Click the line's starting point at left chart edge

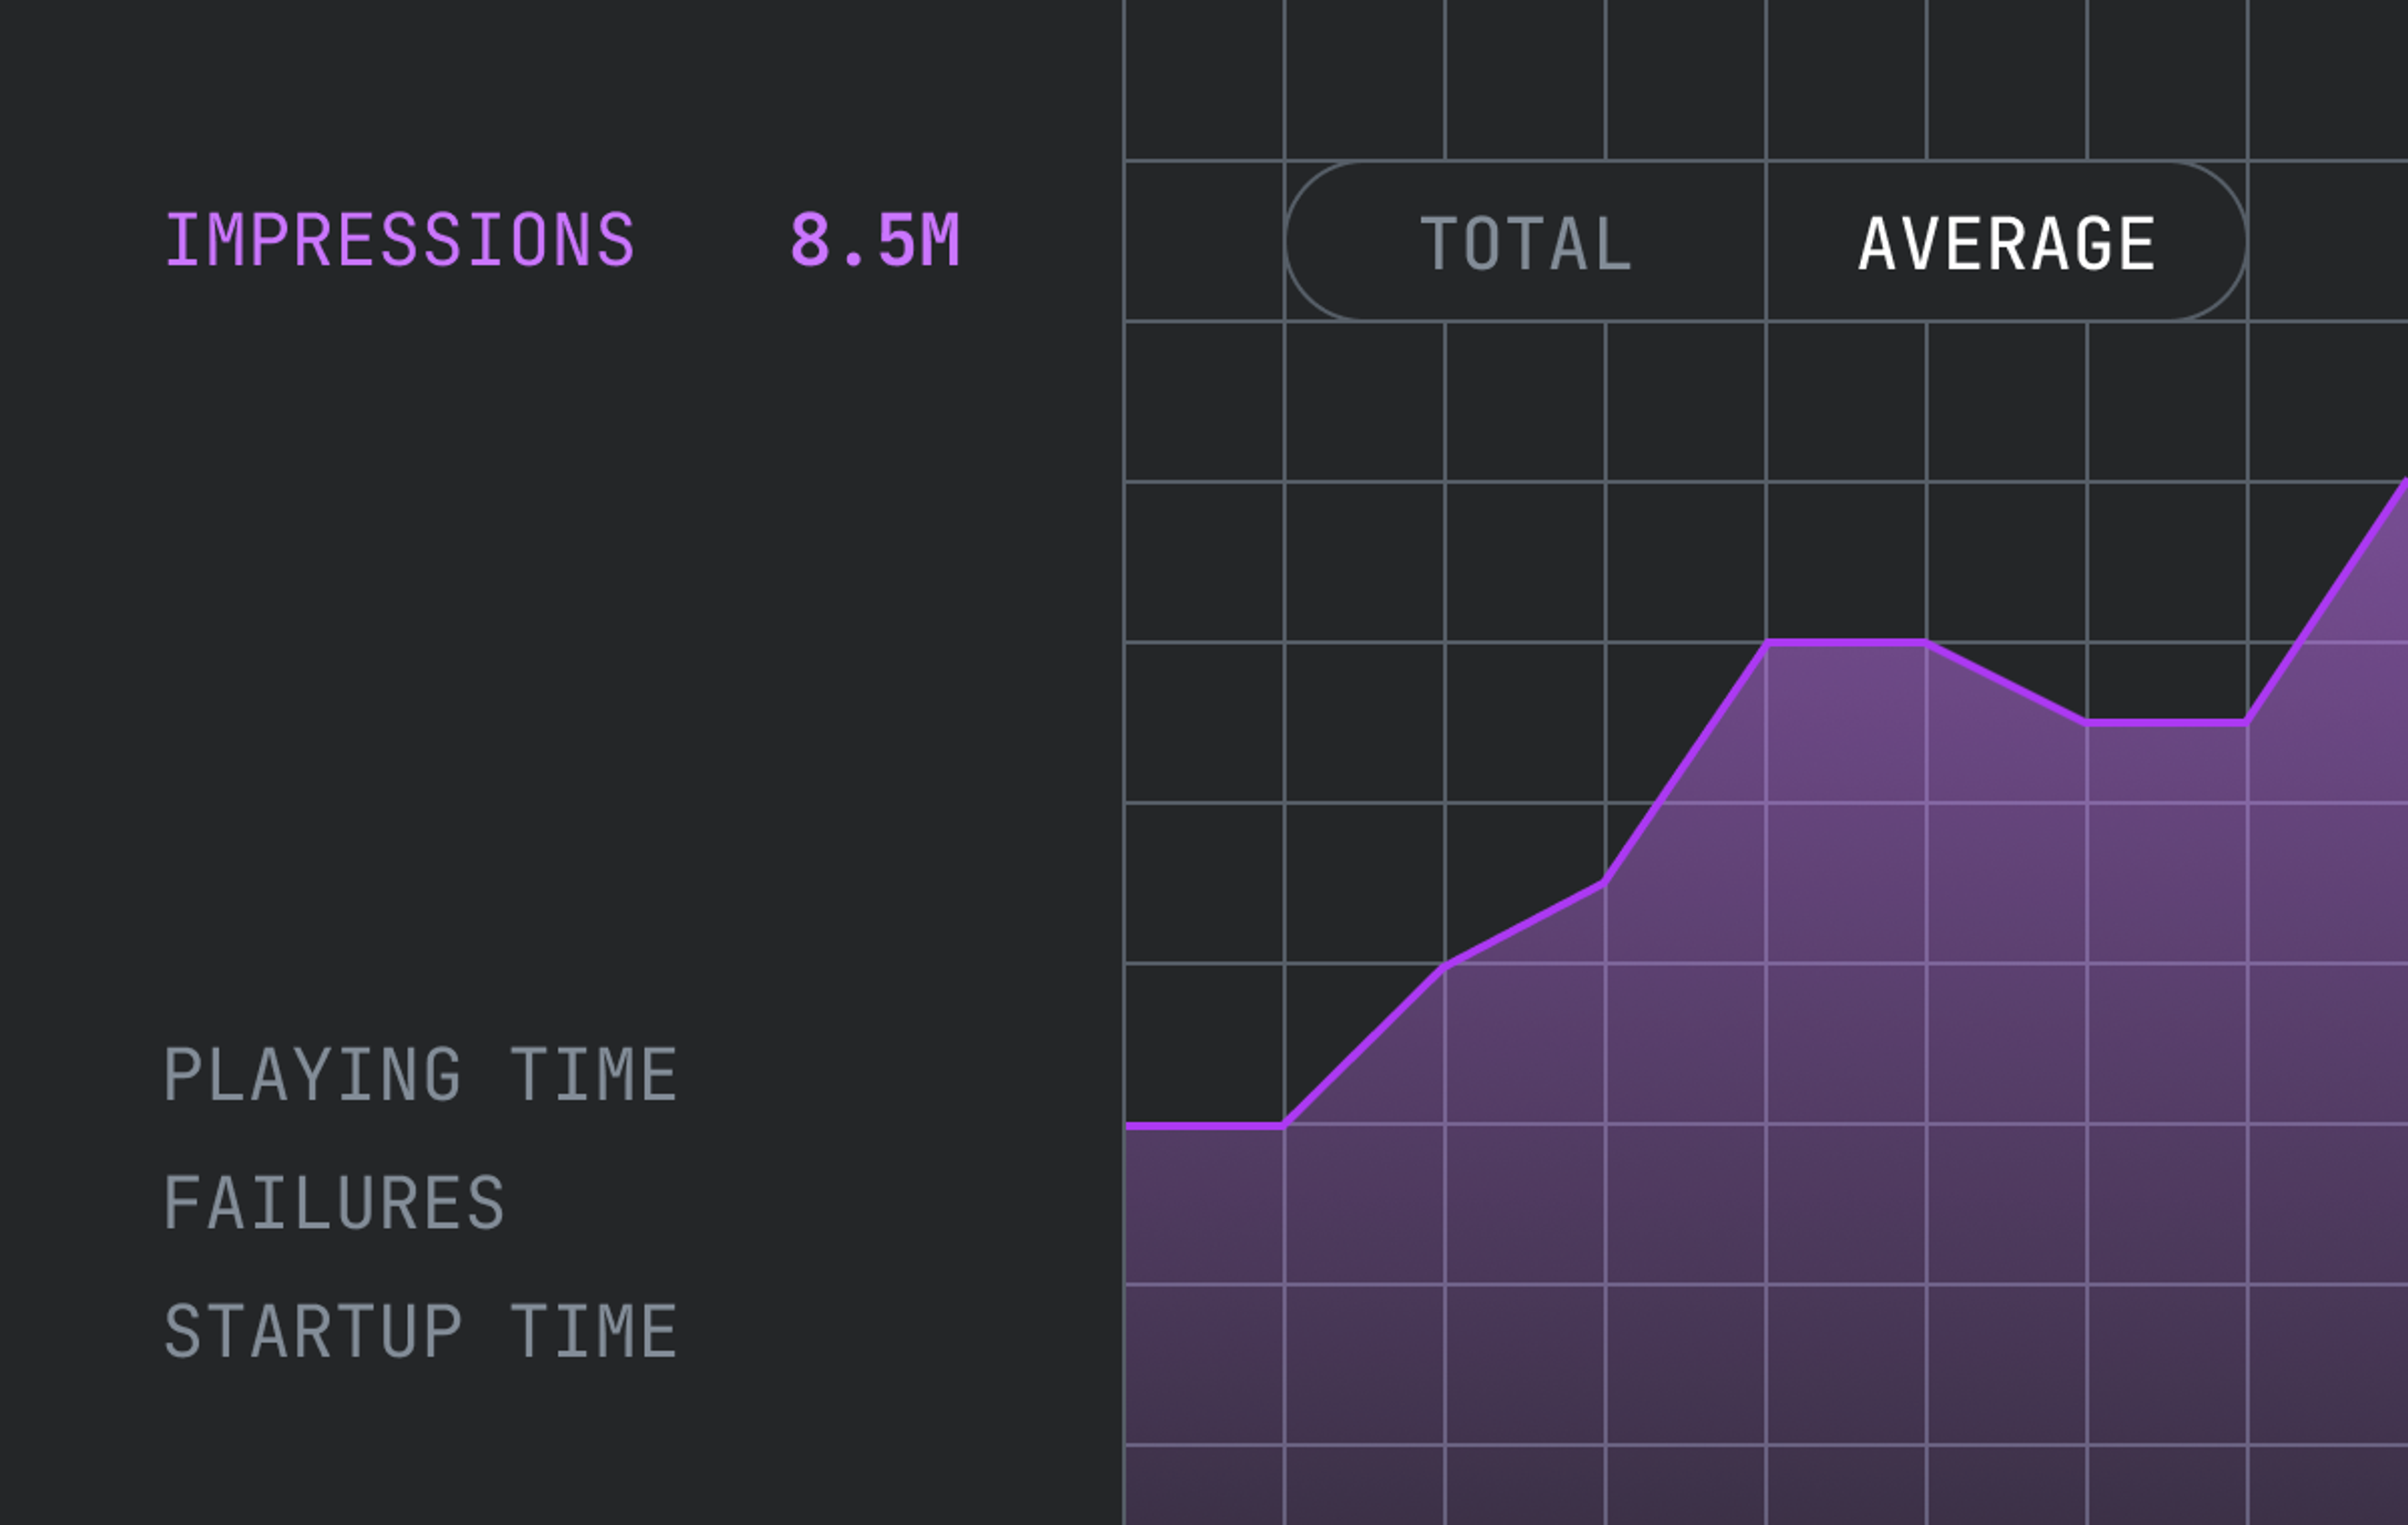click(1128, 1126)
